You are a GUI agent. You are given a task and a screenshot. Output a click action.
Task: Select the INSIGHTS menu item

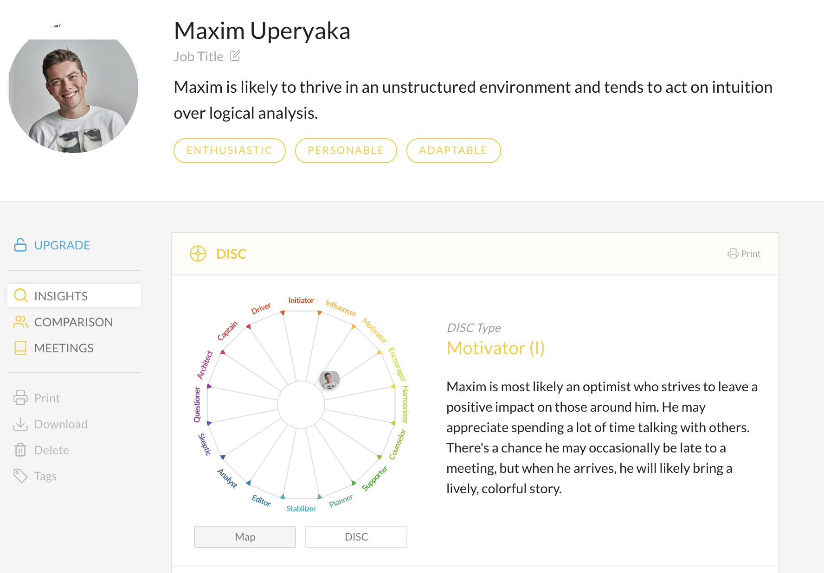(x=74, y=296)
